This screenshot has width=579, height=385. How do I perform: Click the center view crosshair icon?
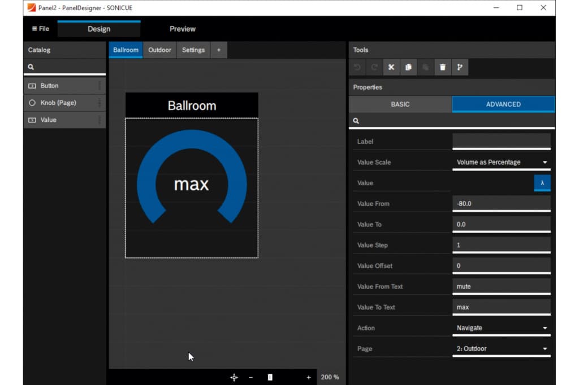pyautogui.click(x=234, y=377)
